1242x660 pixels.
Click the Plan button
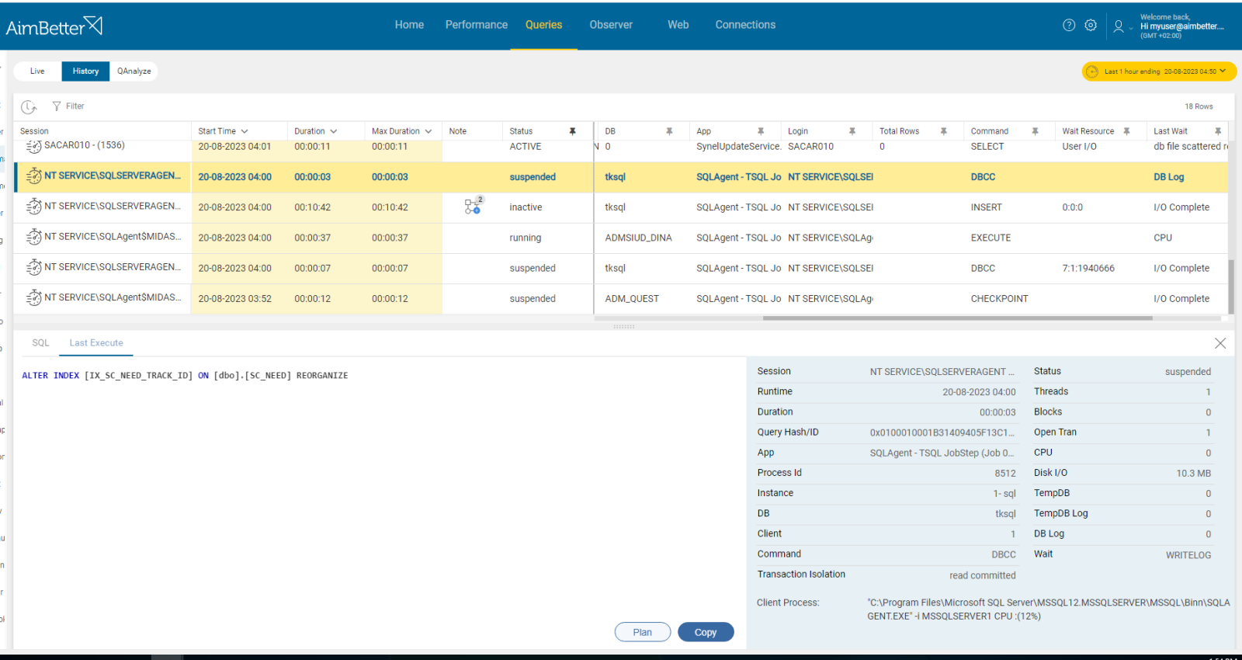[x=643, y=632]
